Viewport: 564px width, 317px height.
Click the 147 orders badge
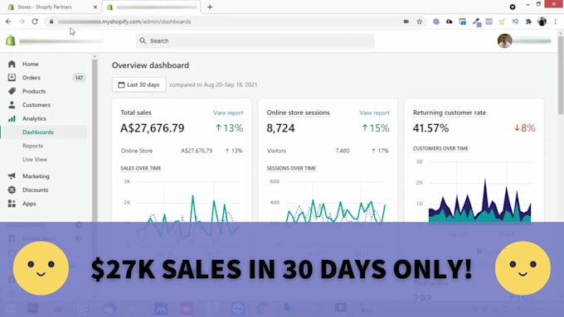[79, 78]
